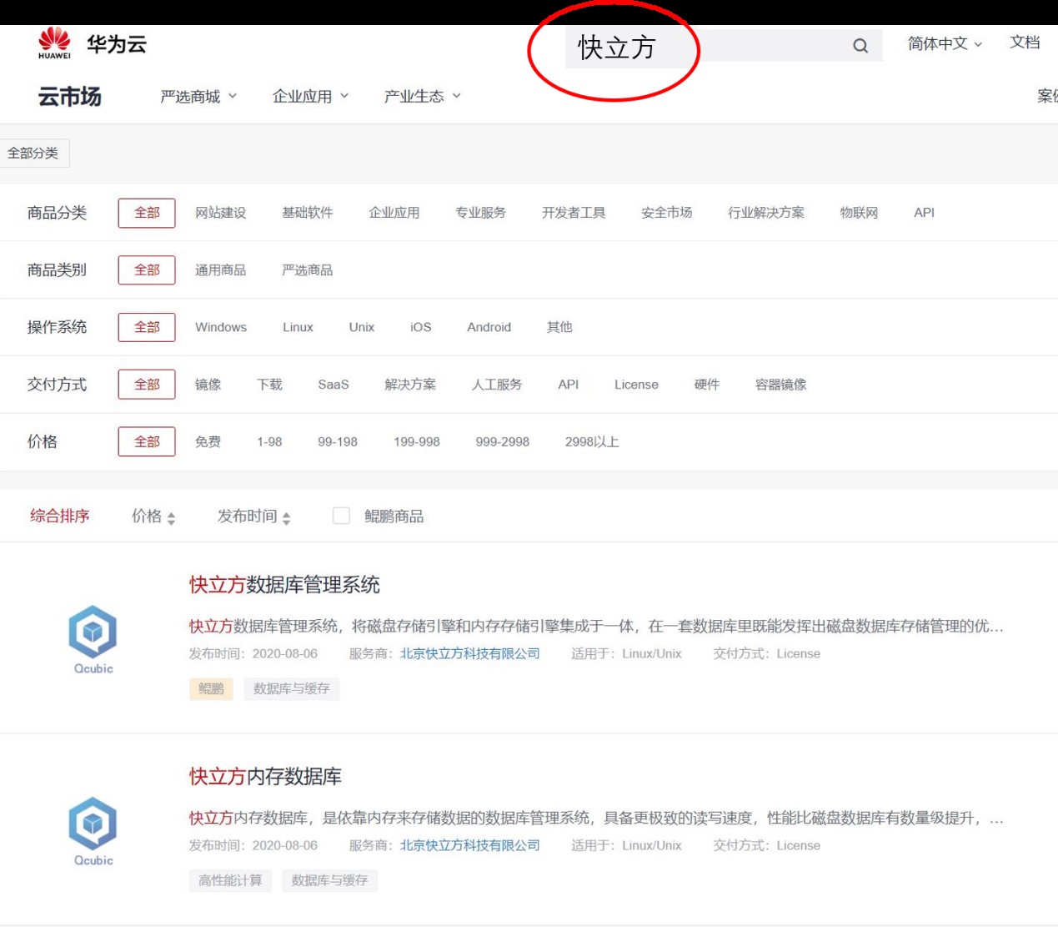Click 数据库与缓存 tag under 内存数据库
This screenshot has width=1058, height=927.
pos(330,880)
